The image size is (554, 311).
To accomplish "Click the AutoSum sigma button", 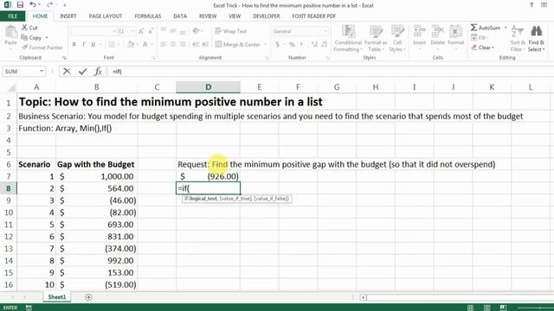I will tap(486, 28).
